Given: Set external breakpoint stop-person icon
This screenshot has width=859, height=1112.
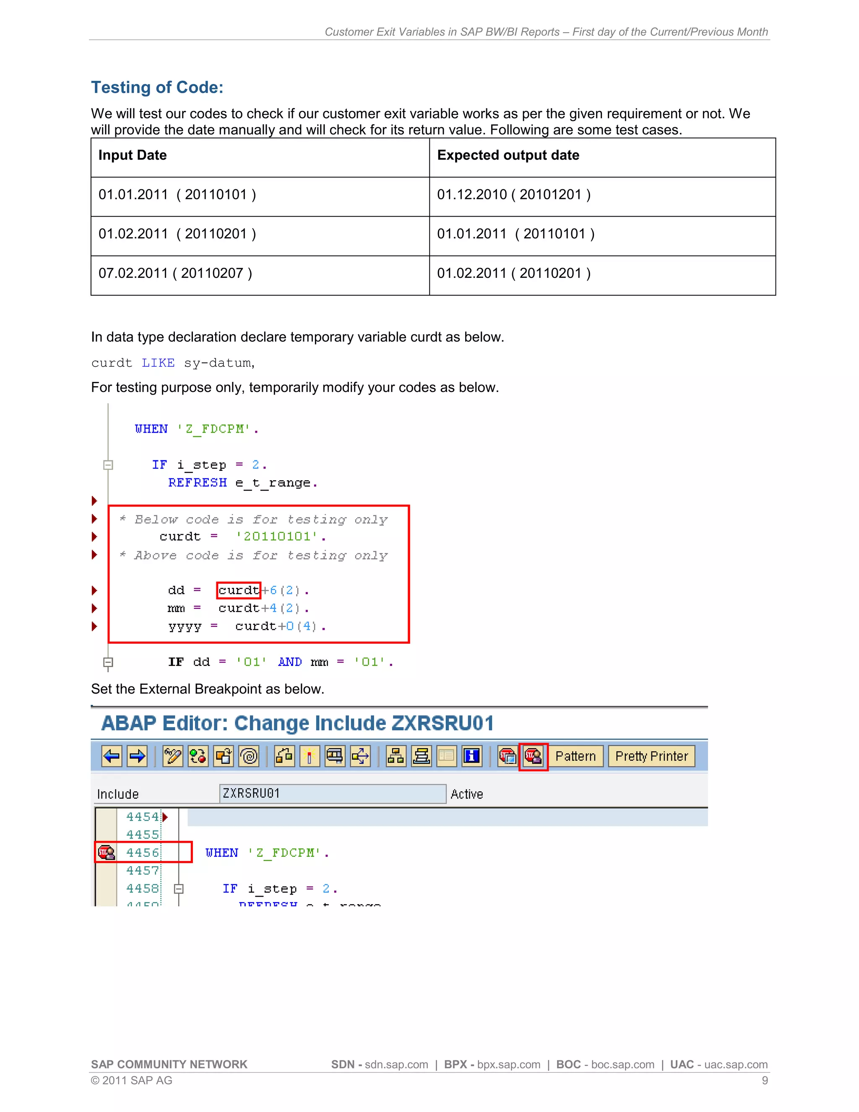Looking at the screenshot, I should 533,756.
